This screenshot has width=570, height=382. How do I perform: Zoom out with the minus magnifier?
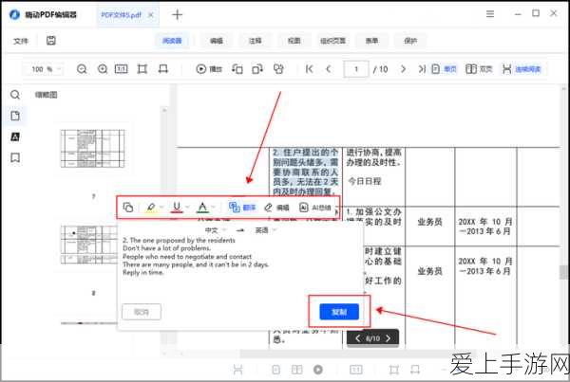(82, 69)
